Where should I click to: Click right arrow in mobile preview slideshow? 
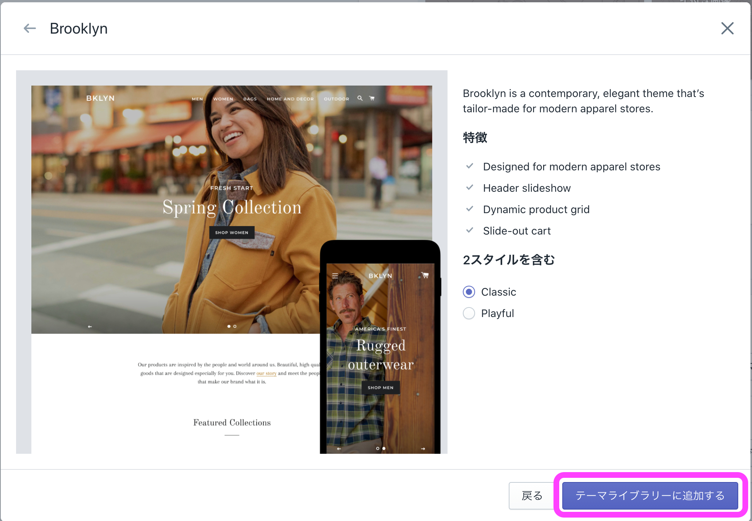coord(423,448)
